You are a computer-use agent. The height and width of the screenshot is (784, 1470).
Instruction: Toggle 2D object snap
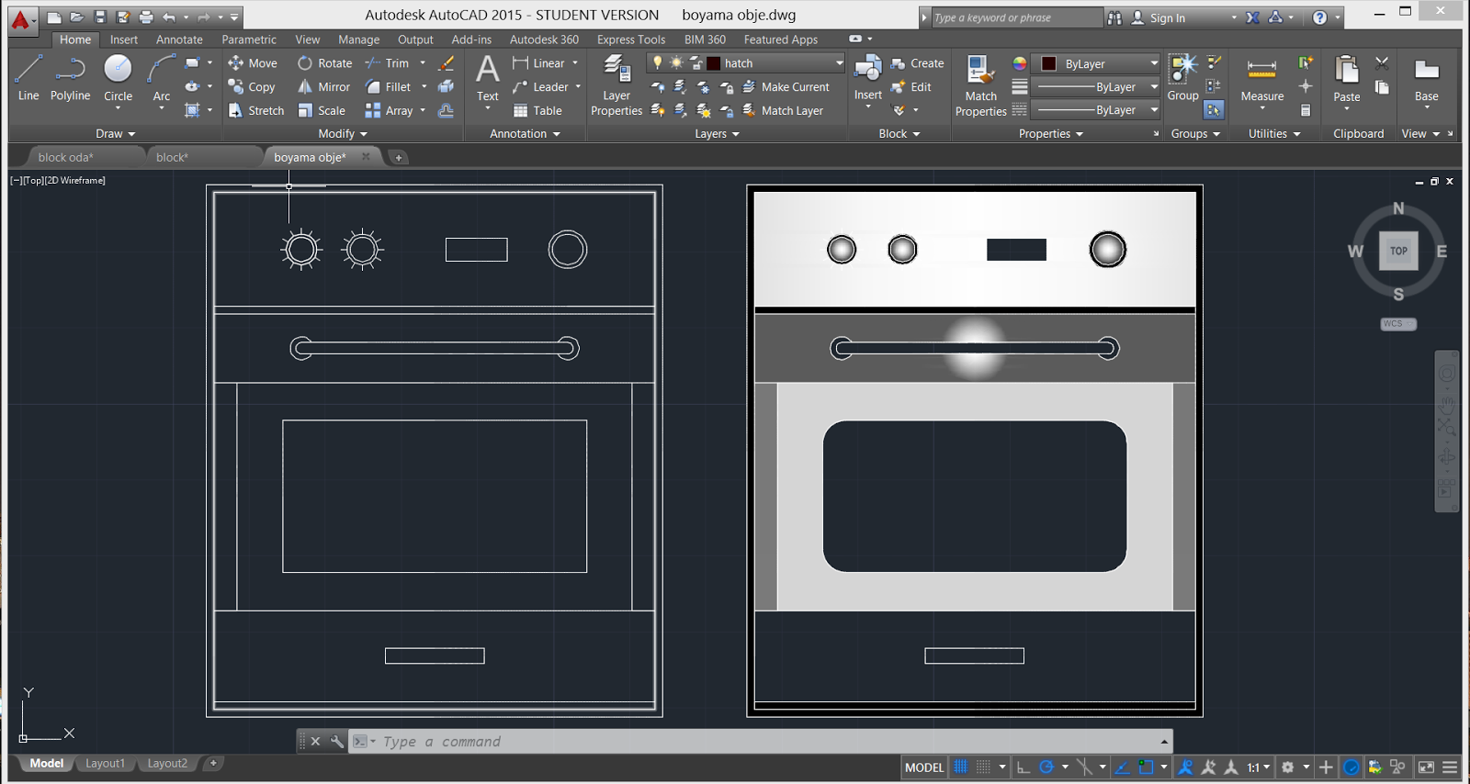click(1146, 767)
